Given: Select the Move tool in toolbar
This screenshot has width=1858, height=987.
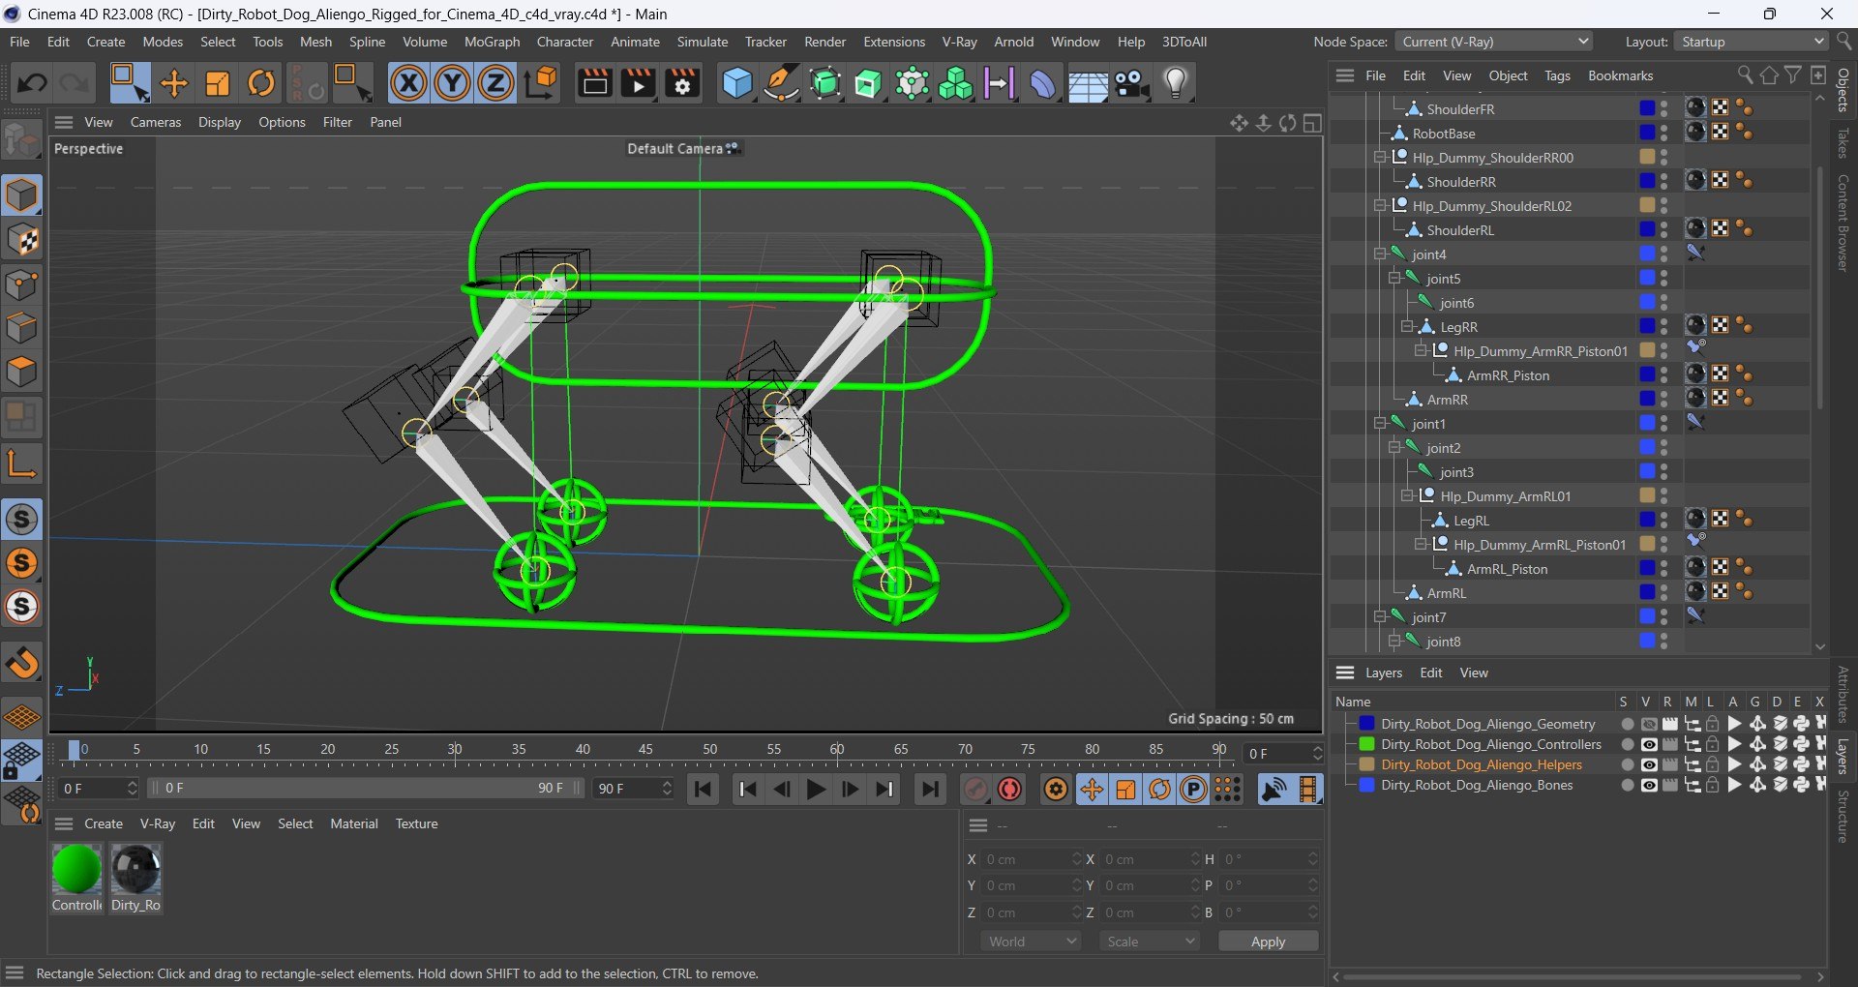Looking at the screenshot, I should (x=174, y=84).
